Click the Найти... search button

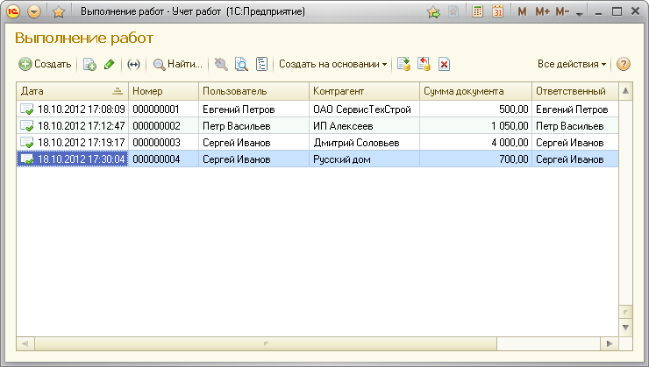pos(177,64)
